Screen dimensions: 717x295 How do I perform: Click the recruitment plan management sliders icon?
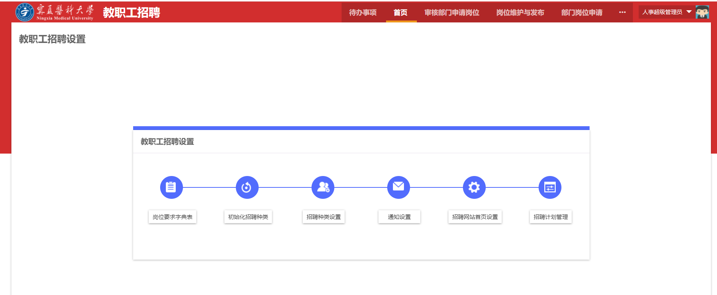[x=550, y=187]
